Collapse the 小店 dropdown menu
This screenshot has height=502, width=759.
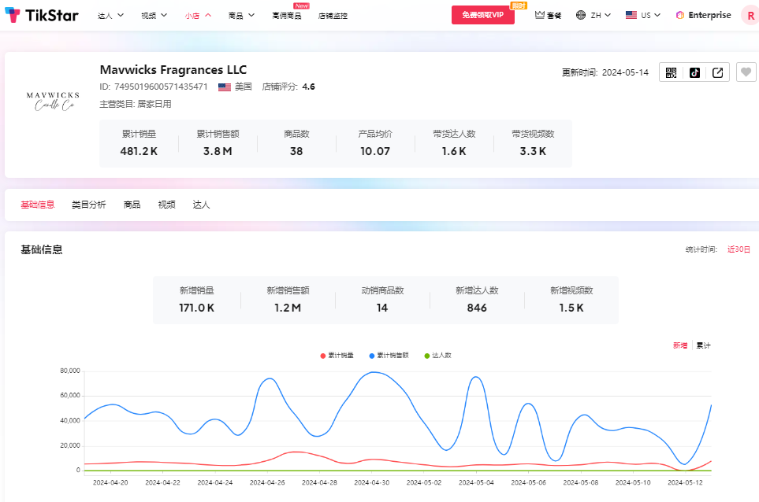coord(198,16)
